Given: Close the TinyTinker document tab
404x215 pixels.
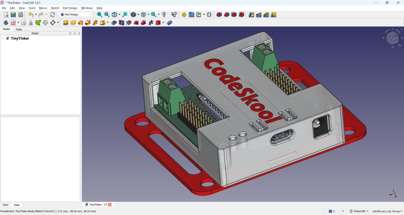Looking at the screenshot, I should click(109, 205).
